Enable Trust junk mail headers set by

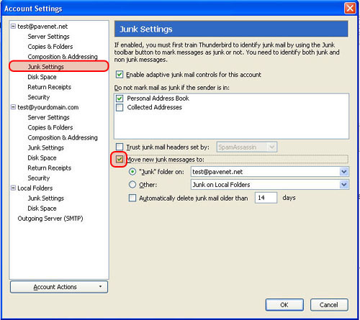120,147
